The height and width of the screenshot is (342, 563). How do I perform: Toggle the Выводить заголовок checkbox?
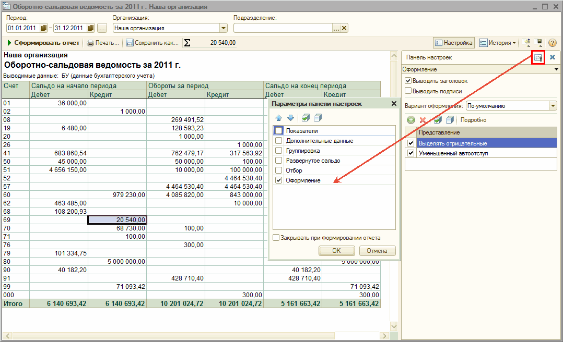pyautogui.click(x=408, y=81)
